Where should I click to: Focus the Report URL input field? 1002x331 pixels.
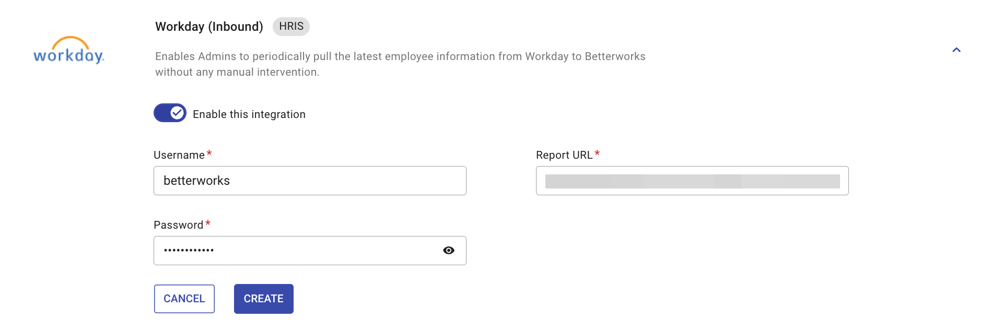692,181
